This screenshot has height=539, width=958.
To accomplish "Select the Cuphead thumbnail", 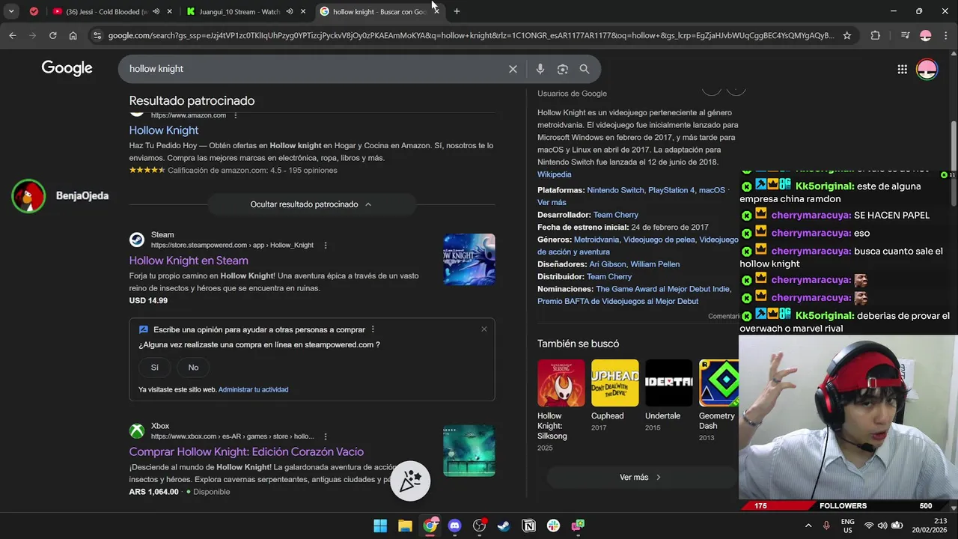I will pos(615,383).
